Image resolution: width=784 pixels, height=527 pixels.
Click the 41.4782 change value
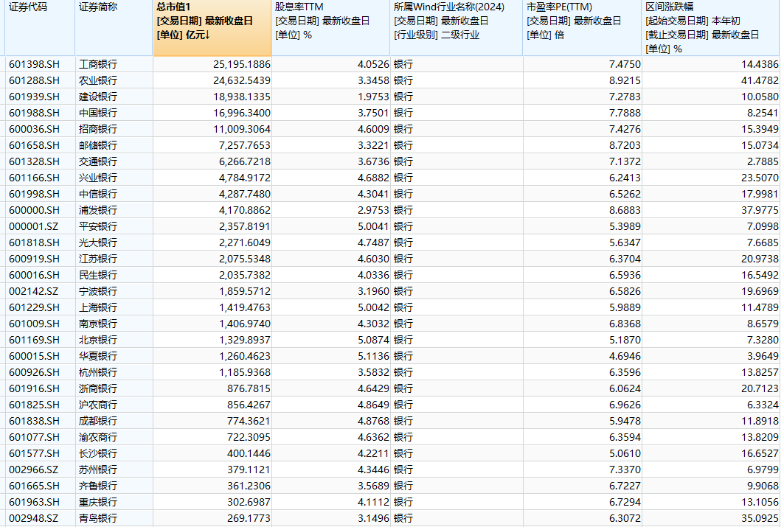coord(760,80)
